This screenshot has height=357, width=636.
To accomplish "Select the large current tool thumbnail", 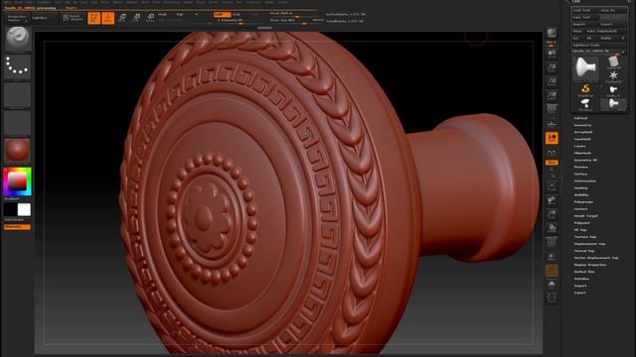I will click(585, 68).
